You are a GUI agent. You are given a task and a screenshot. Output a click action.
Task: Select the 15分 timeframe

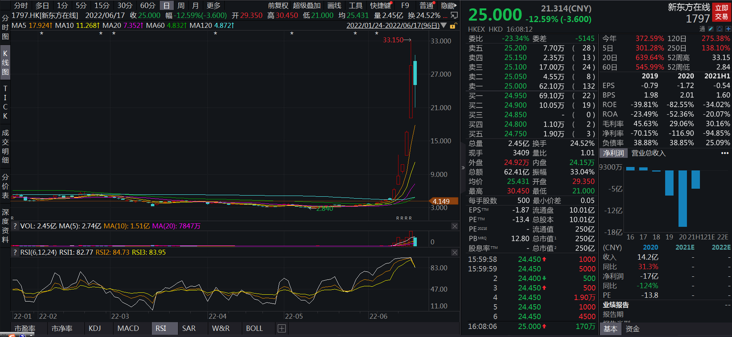[x=102, y=5]
